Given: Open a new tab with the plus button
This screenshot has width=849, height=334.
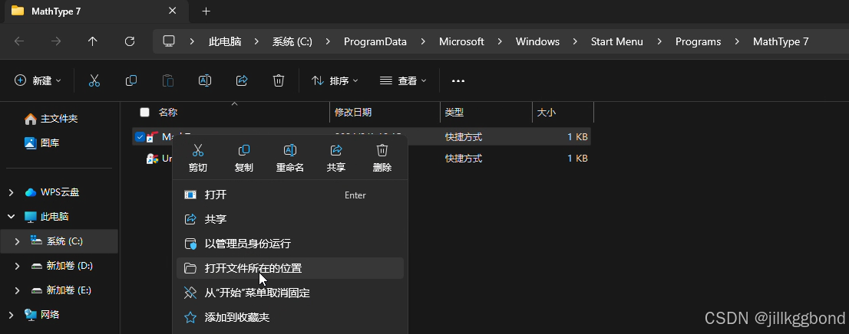Looking at the screenshot, I should [206, 11].
